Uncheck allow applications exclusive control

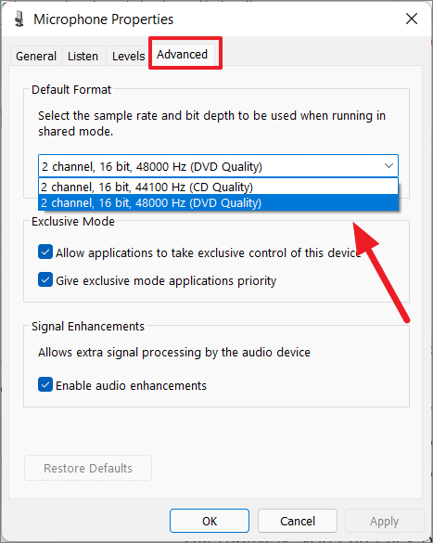tap(45, 252)
